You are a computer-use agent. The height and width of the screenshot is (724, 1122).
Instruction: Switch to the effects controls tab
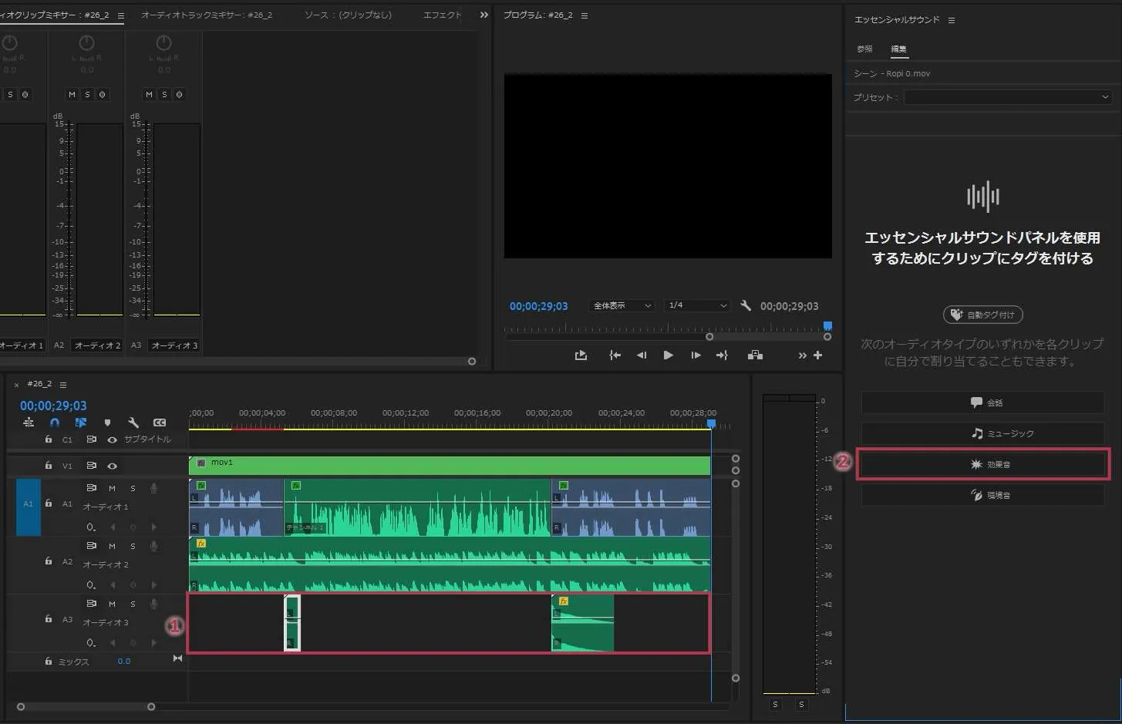tap(443, 15)
